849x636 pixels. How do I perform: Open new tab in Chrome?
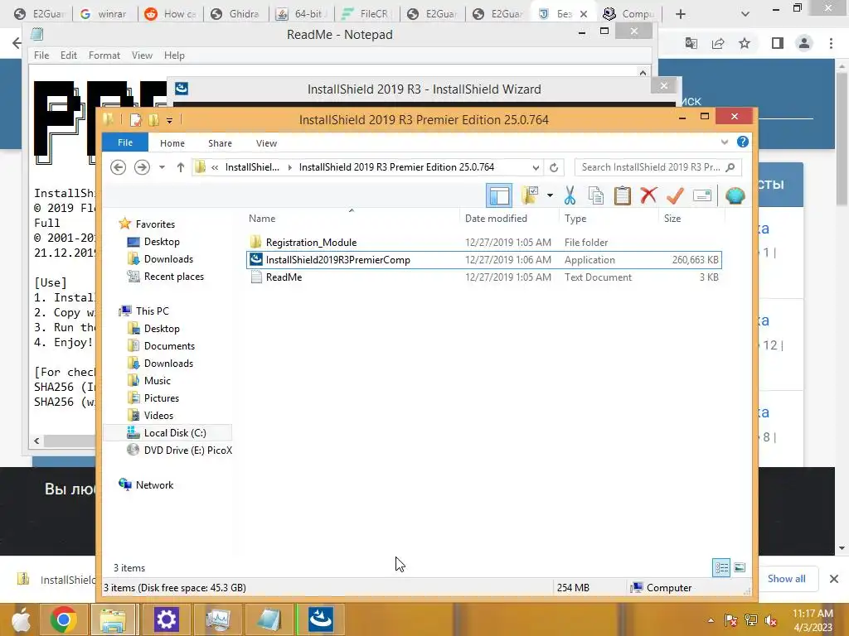[x=681, y=14]
